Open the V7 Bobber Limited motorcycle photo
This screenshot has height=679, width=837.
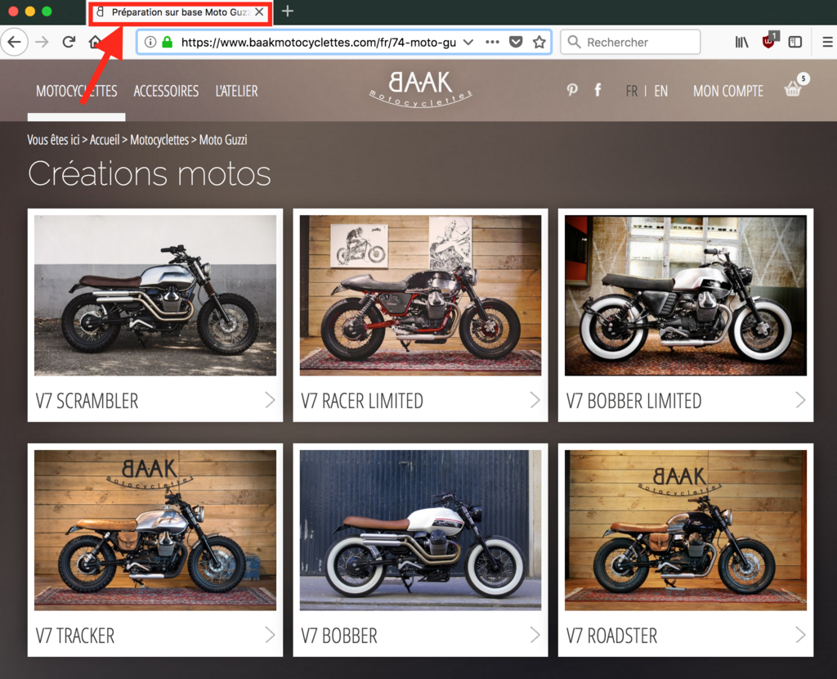[x=686, y=295]
